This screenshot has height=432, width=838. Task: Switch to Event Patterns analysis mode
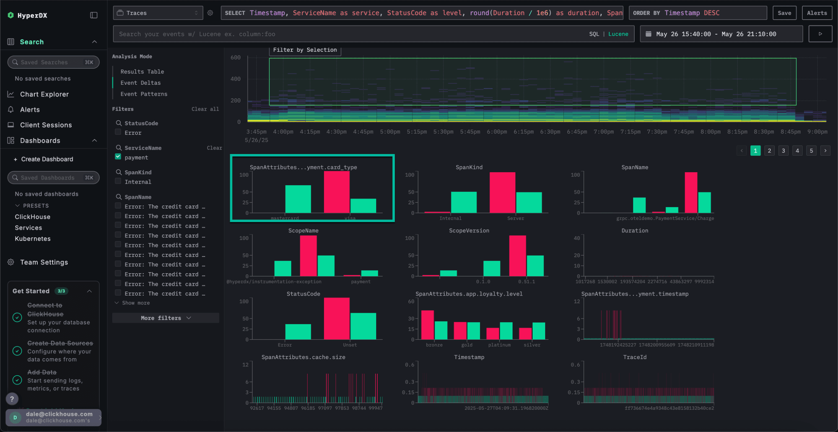click(x=143, y=94)
